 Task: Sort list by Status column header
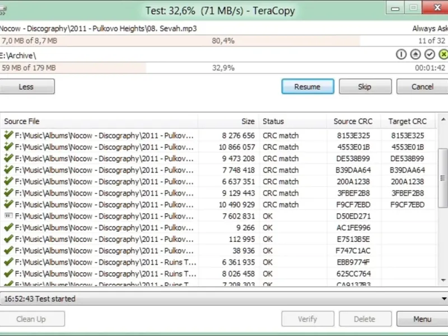pos(292,121)
